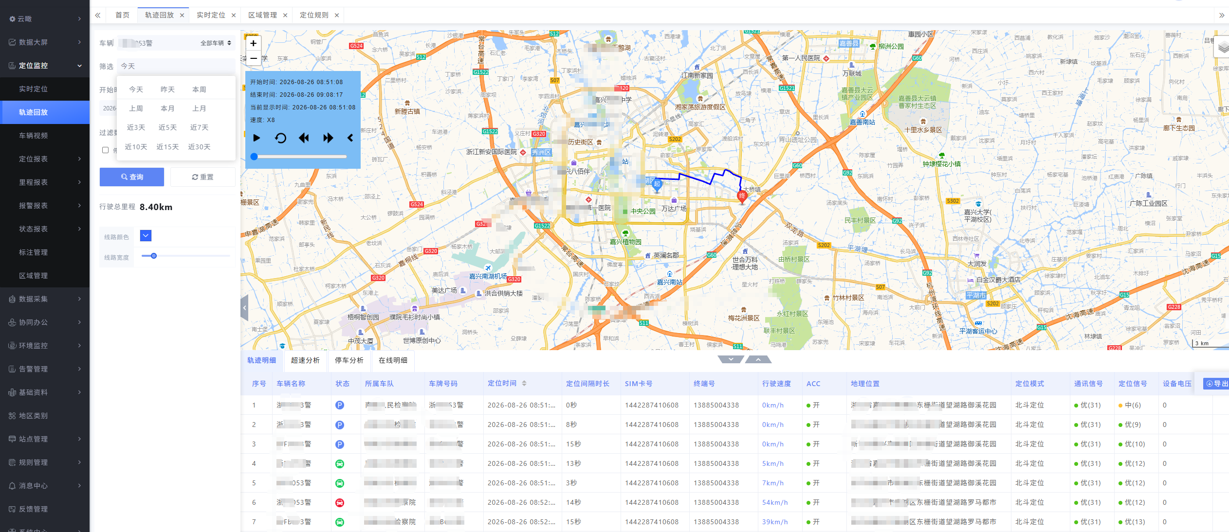The width and height of the screenshot is (1229, 532).
Task: Expand 数据大屏 menu
Action: [45, 42]
